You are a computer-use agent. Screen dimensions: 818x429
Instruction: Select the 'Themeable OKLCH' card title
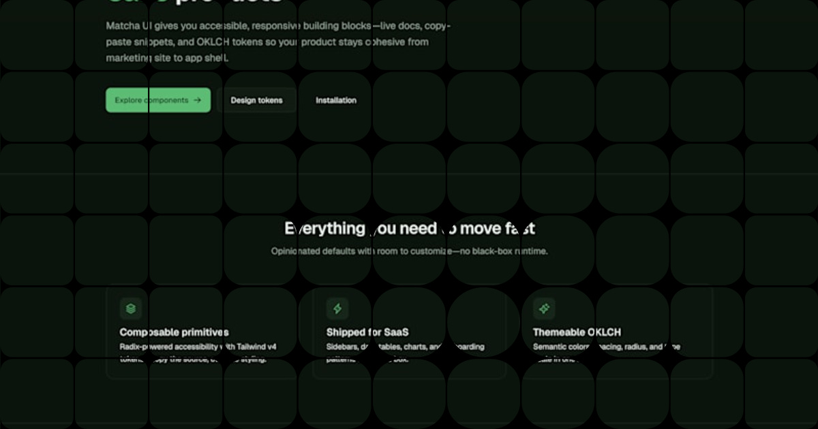[x=577, y=332]
